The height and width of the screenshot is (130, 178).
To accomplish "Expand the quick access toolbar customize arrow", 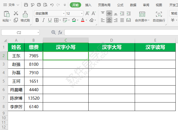I will (65, 5).
